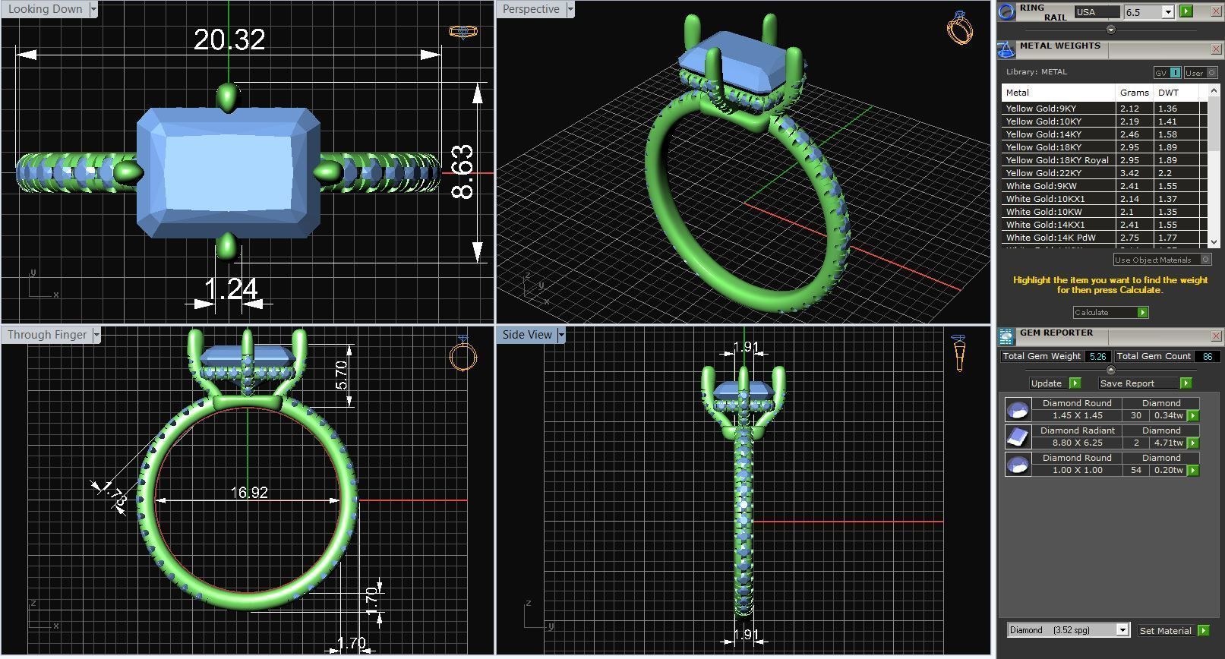Viewport: 1225px width, 659px height.
Task: Open the ring size 6.5 dropdown
Action: click(1168, 12)
